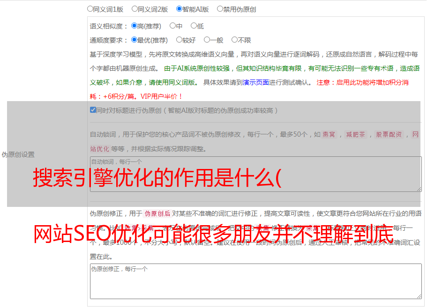The width and height of the screenshot is (427, 308).
Task: Click resize handle of 自动锁词 textarea
Action: [x=419, y=189]
